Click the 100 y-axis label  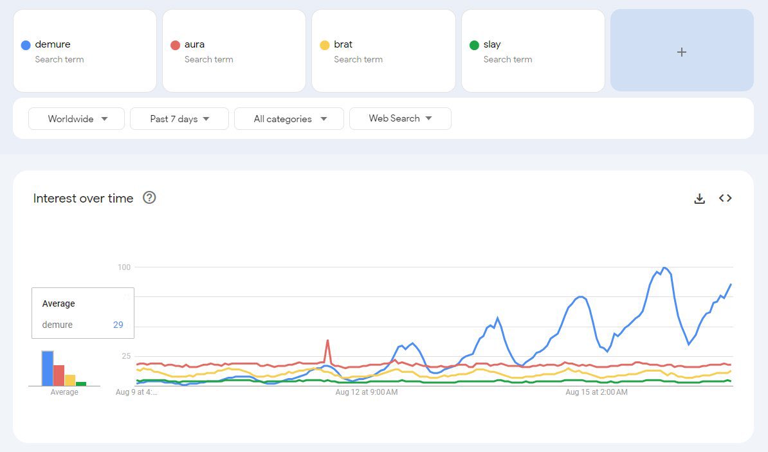pyautogui.click(x=124, y=267)
